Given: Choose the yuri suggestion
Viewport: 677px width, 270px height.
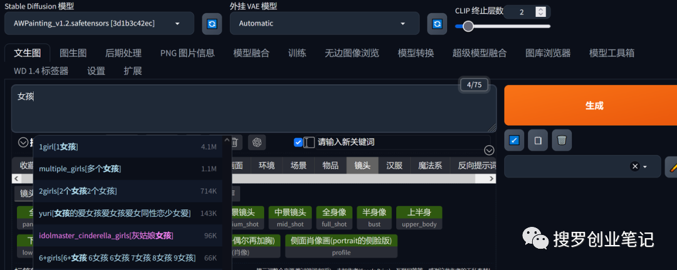Looking at the screenshot, I should 128,213.
